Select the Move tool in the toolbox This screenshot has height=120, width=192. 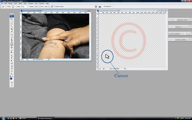pyautogui.click(x=12, y=19)
